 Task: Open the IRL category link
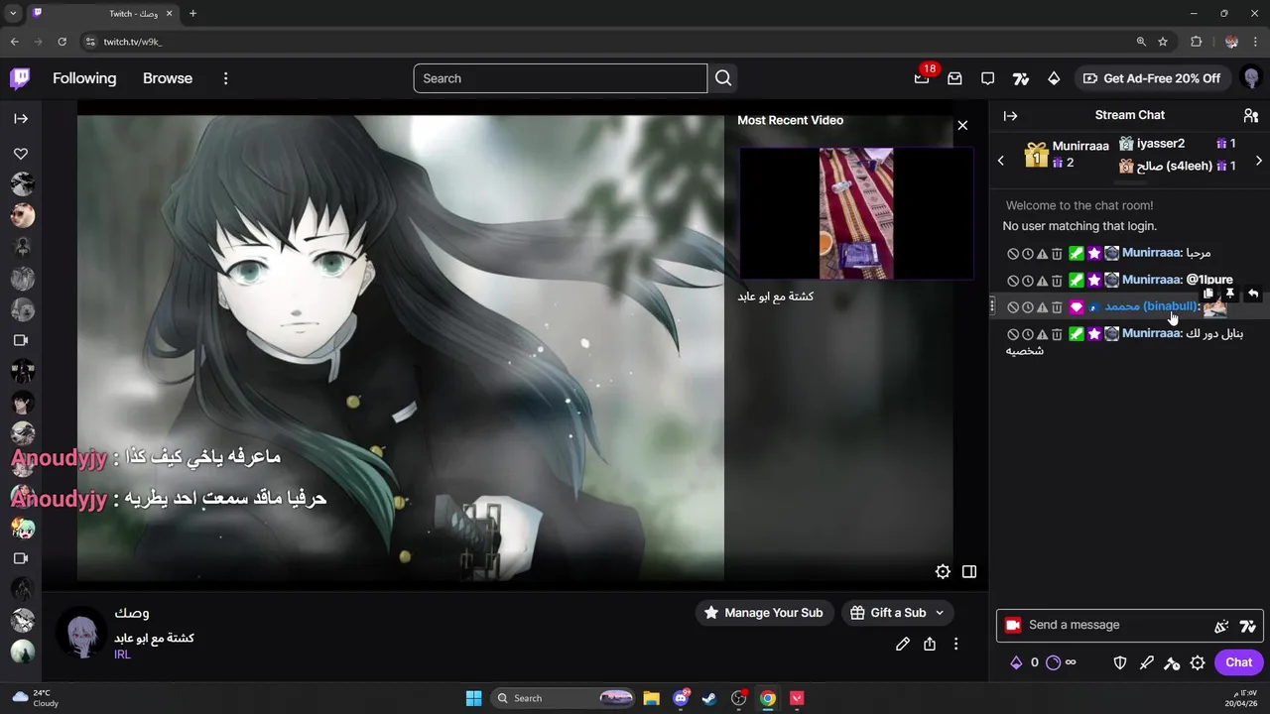[x=122, y=654]
